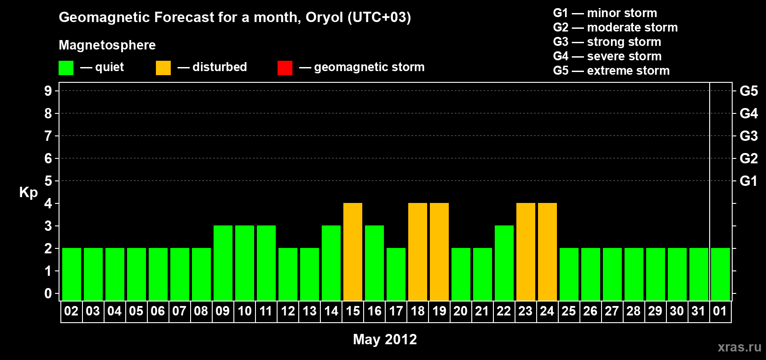Click the green bar for day 16
This screenshot has height=360, width=766.
374,263
